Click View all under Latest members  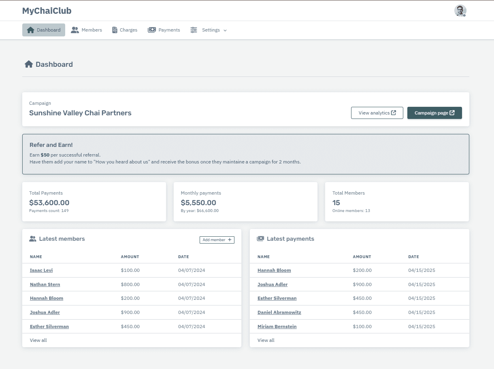tap(38, 340)
